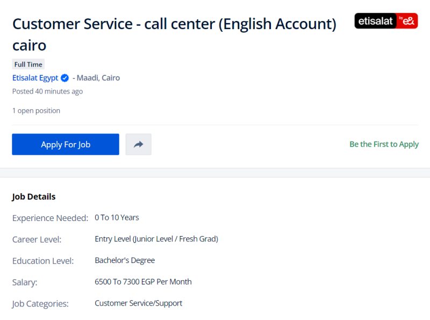Image resolution: width=430 pixels, height=320 pixels.
Task: Click the Job Categories label
Action: 40,304
